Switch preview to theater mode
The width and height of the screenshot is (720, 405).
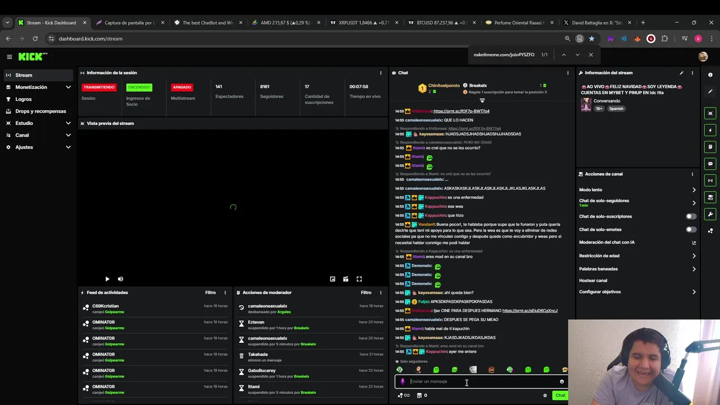345,279
